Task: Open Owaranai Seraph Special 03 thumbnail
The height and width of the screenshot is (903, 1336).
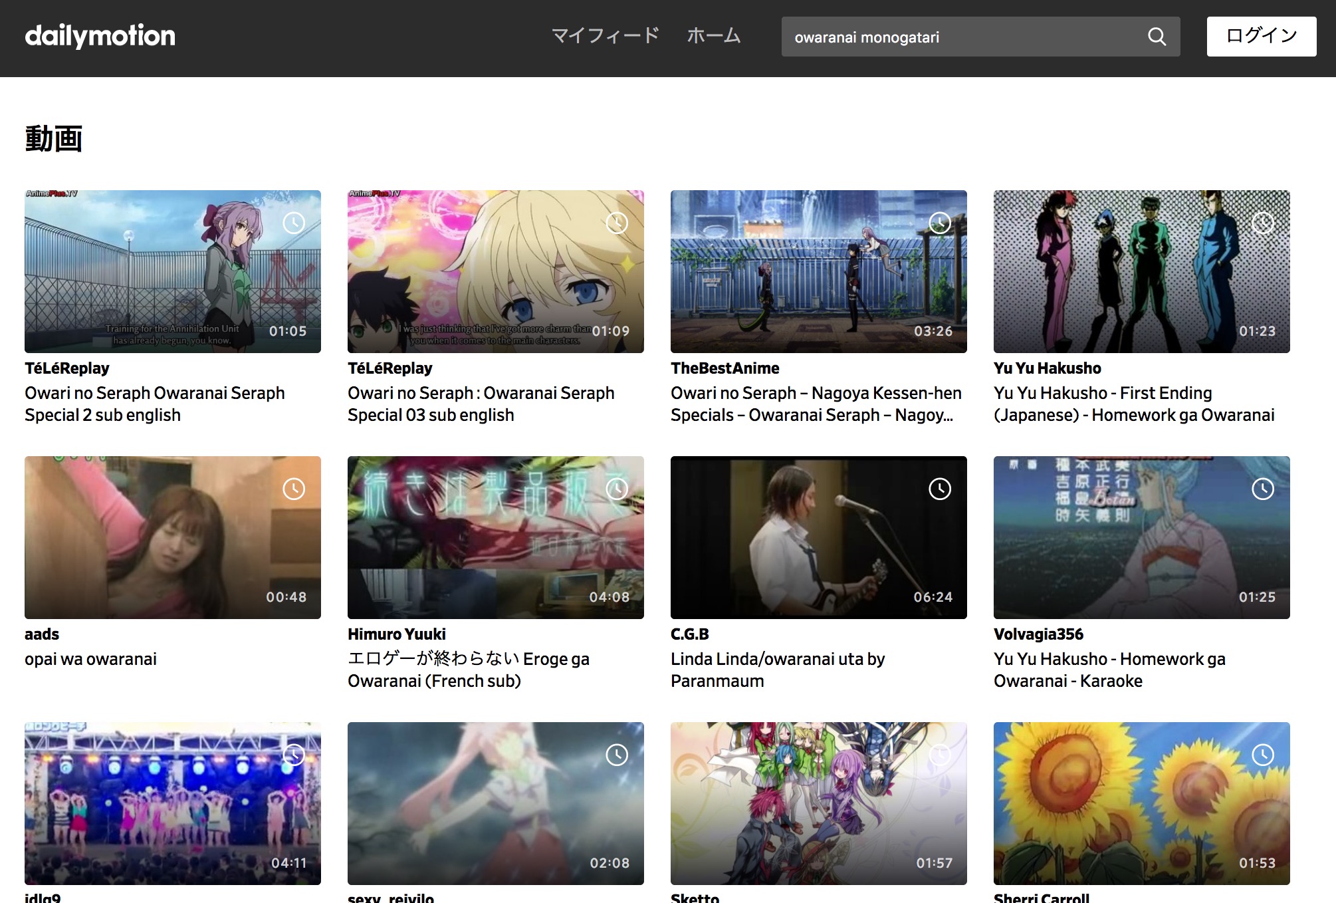Action: pyautogui.click(x=496, y=271)
